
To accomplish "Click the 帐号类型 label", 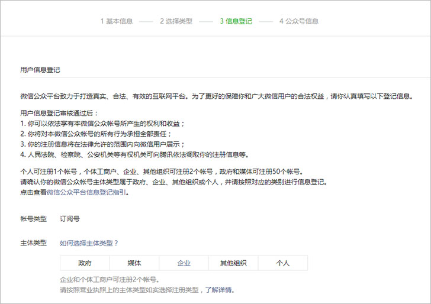I will (34, 219).
